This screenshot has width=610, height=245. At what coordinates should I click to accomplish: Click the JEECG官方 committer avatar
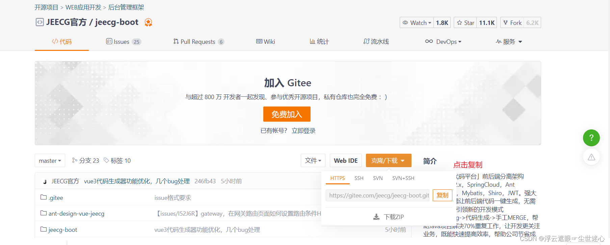(x=45, y=181)
